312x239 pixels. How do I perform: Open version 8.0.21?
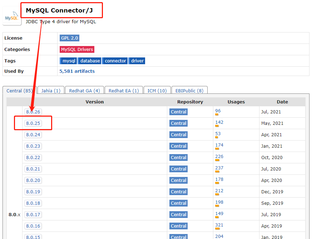point(33,169)
